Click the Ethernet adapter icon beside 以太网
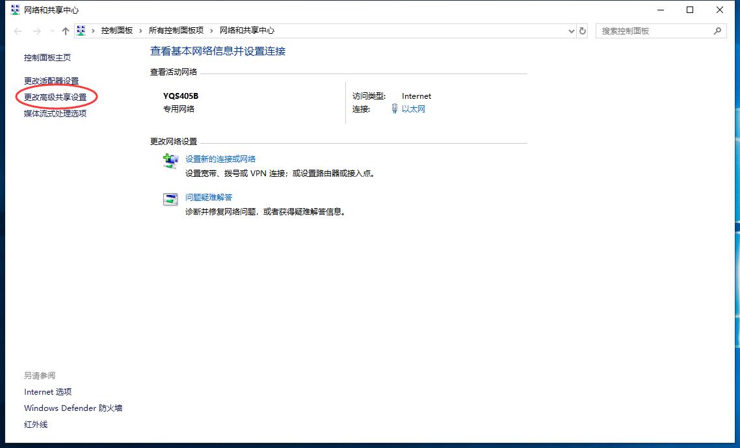 click(395, 109)
